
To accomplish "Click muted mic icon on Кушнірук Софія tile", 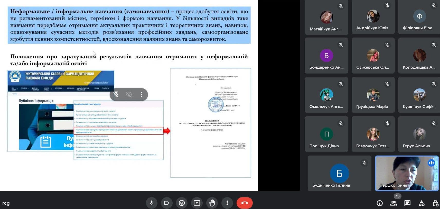I will (x=434, y=84).
